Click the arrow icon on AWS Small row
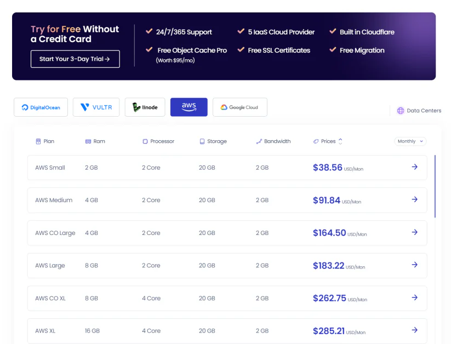Screen dimensions: 451x344 (x=414, y=167)
